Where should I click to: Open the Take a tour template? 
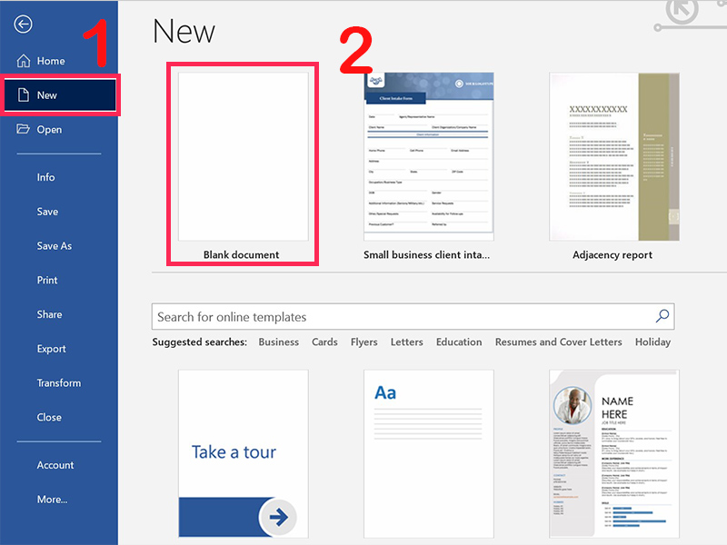pos(243,453)
